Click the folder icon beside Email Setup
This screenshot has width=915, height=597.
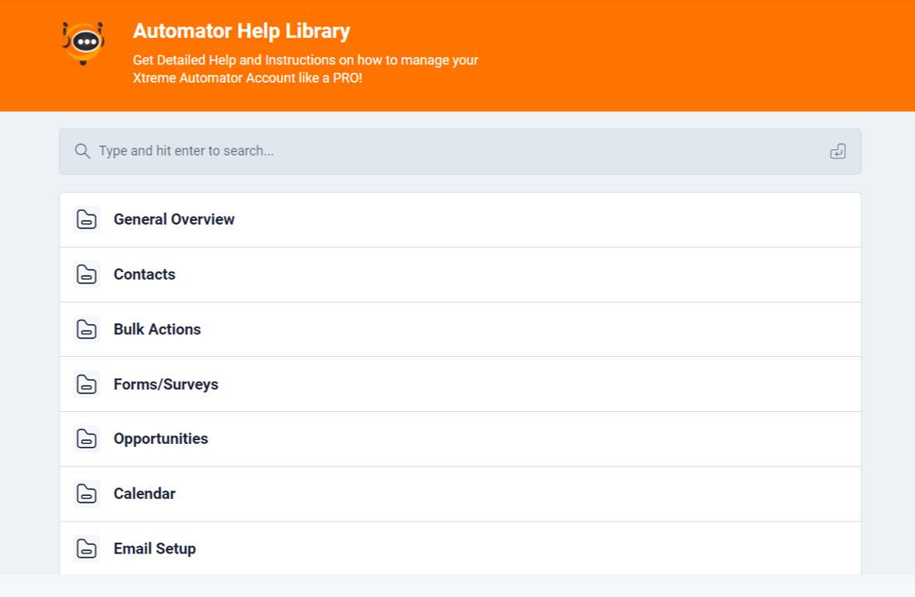tap(86, 549)
